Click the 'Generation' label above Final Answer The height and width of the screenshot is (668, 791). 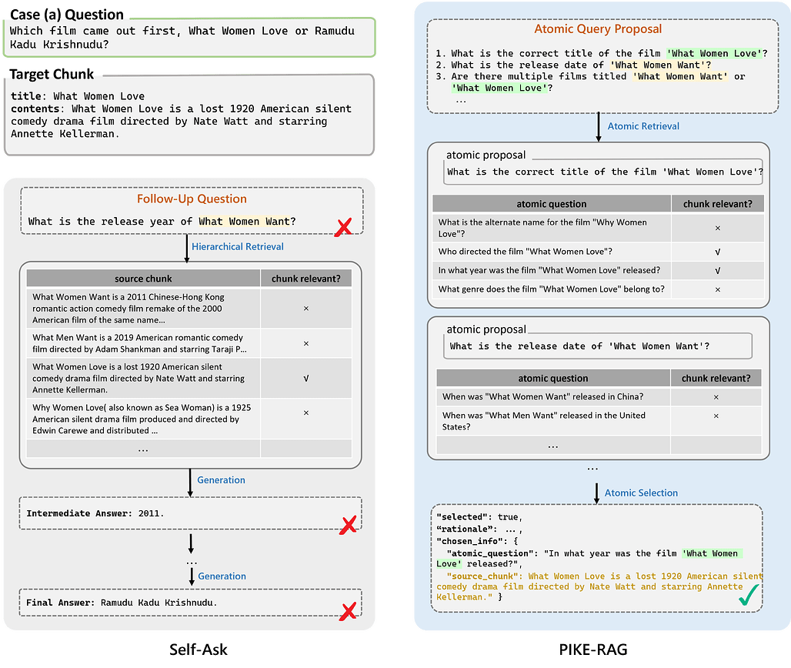(x=222, y=576)
